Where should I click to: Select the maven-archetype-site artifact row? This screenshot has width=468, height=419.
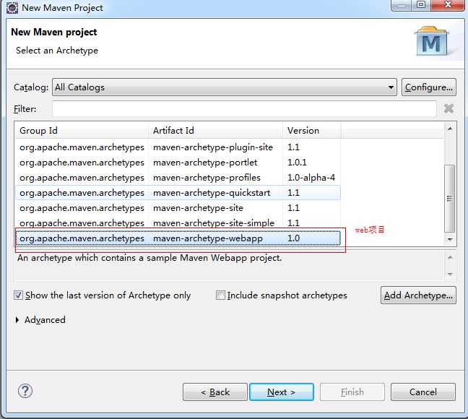(178, 208)
